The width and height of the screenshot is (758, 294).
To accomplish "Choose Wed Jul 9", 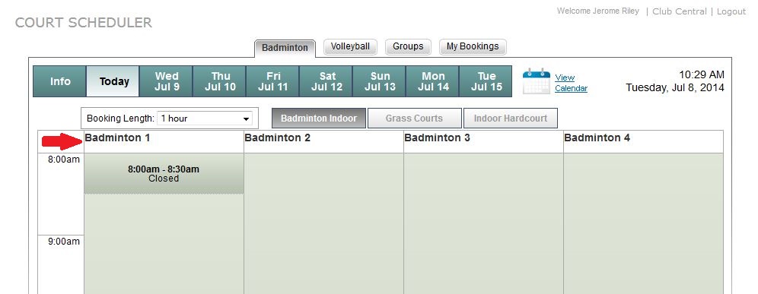I will point(167,81).
